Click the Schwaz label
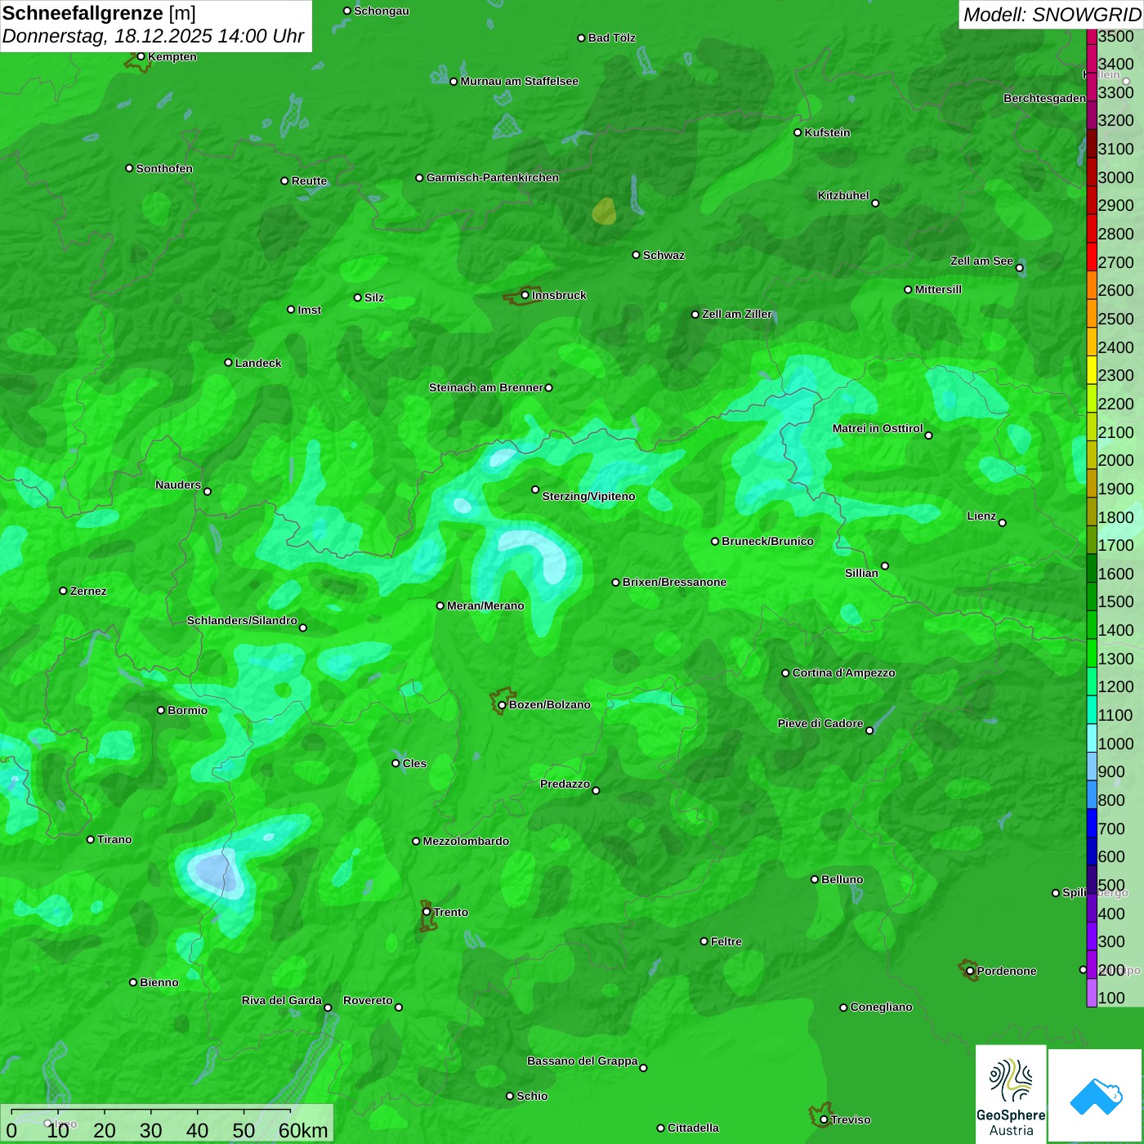The image size is (1144, 1144). [x=664, y=255]
